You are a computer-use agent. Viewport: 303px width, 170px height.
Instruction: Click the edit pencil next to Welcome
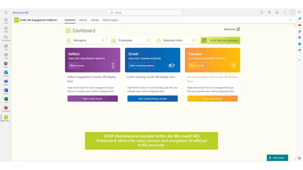238,29
